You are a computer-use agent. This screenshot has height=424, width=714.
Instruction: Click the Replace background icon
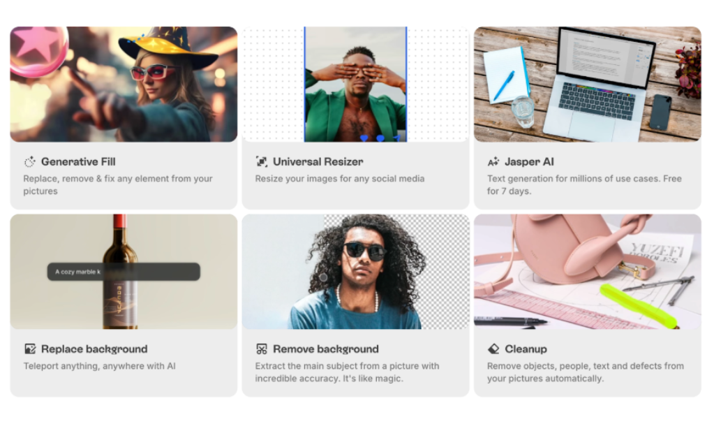point(30,349)
